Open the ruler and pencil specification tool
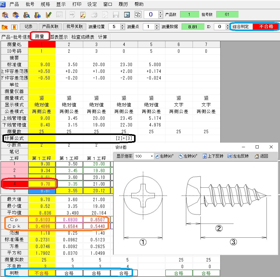Viewport: 280px width, 277px height. (x=48, y=15)
